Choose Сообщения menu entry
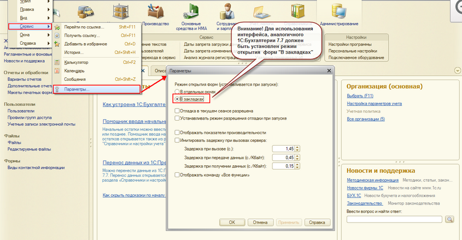Viewport: 462px width, 240px height. 97,79
